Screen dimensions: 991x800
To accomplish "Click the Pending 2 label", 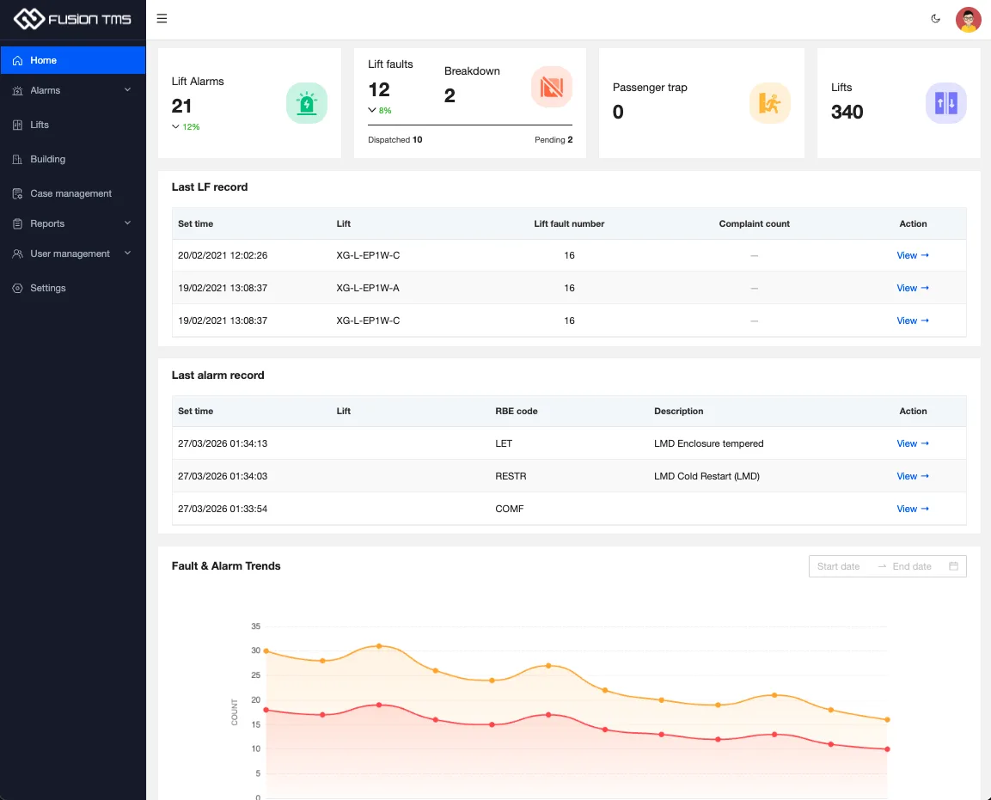I will (x=554, y=140).
